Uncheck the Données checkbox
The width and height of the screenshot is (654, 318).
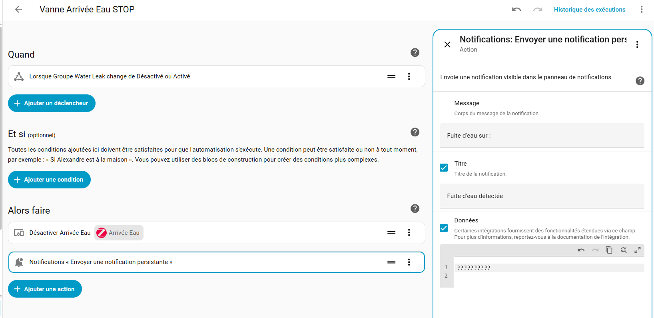tap(444, 228)
